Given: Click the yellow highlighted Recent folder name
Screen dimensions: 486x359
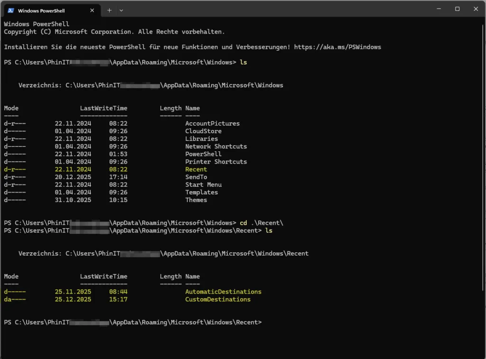Looking at the screenshot, I should 196,169.
